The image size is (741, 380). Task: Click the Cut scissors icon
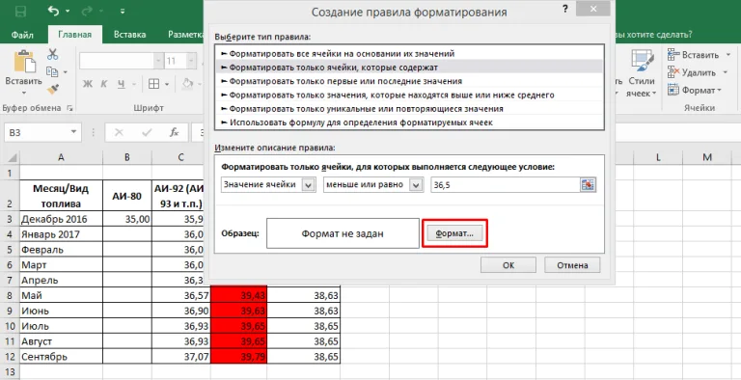(52, 54)
